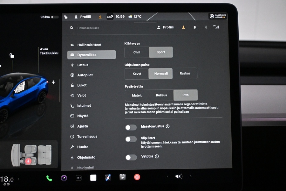Set steering weight to Raskas
The image size is (286, 191).
[185, 74]
